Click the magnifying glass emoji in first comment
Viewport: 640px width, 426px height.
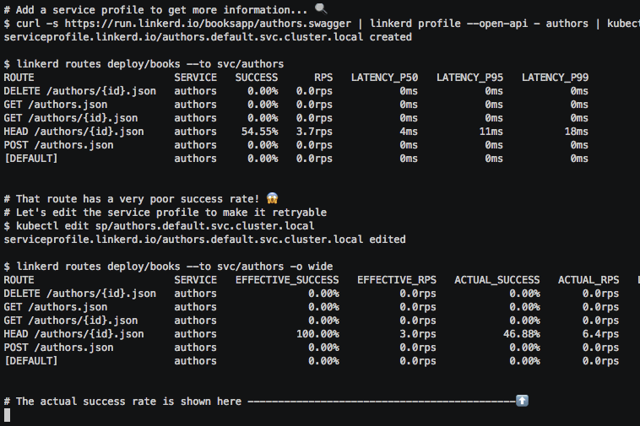click(x=320, y=8)
